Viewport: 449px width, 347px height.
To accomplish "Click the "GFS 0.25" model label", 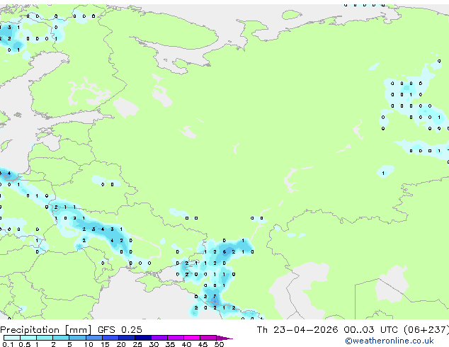I will [120, 330].
